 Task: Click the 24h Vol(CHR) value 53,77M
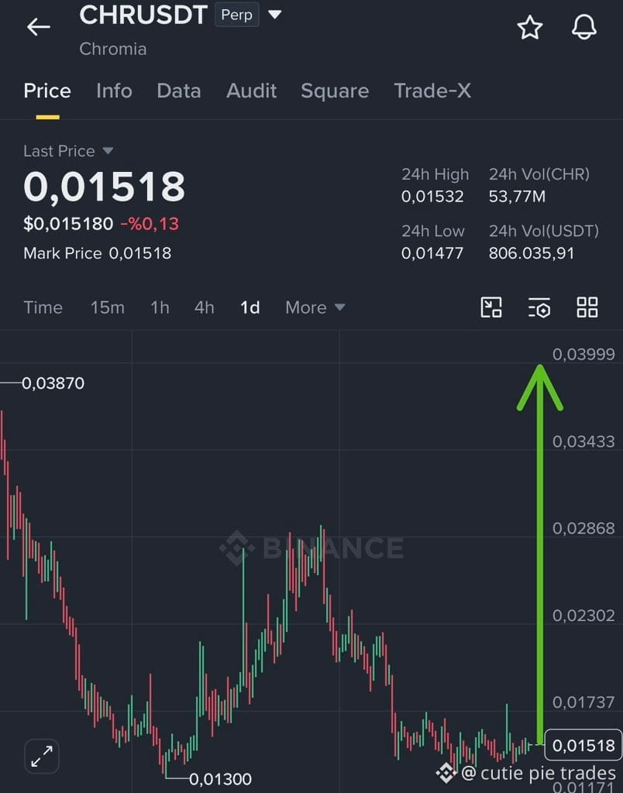(x=517, y=196)
